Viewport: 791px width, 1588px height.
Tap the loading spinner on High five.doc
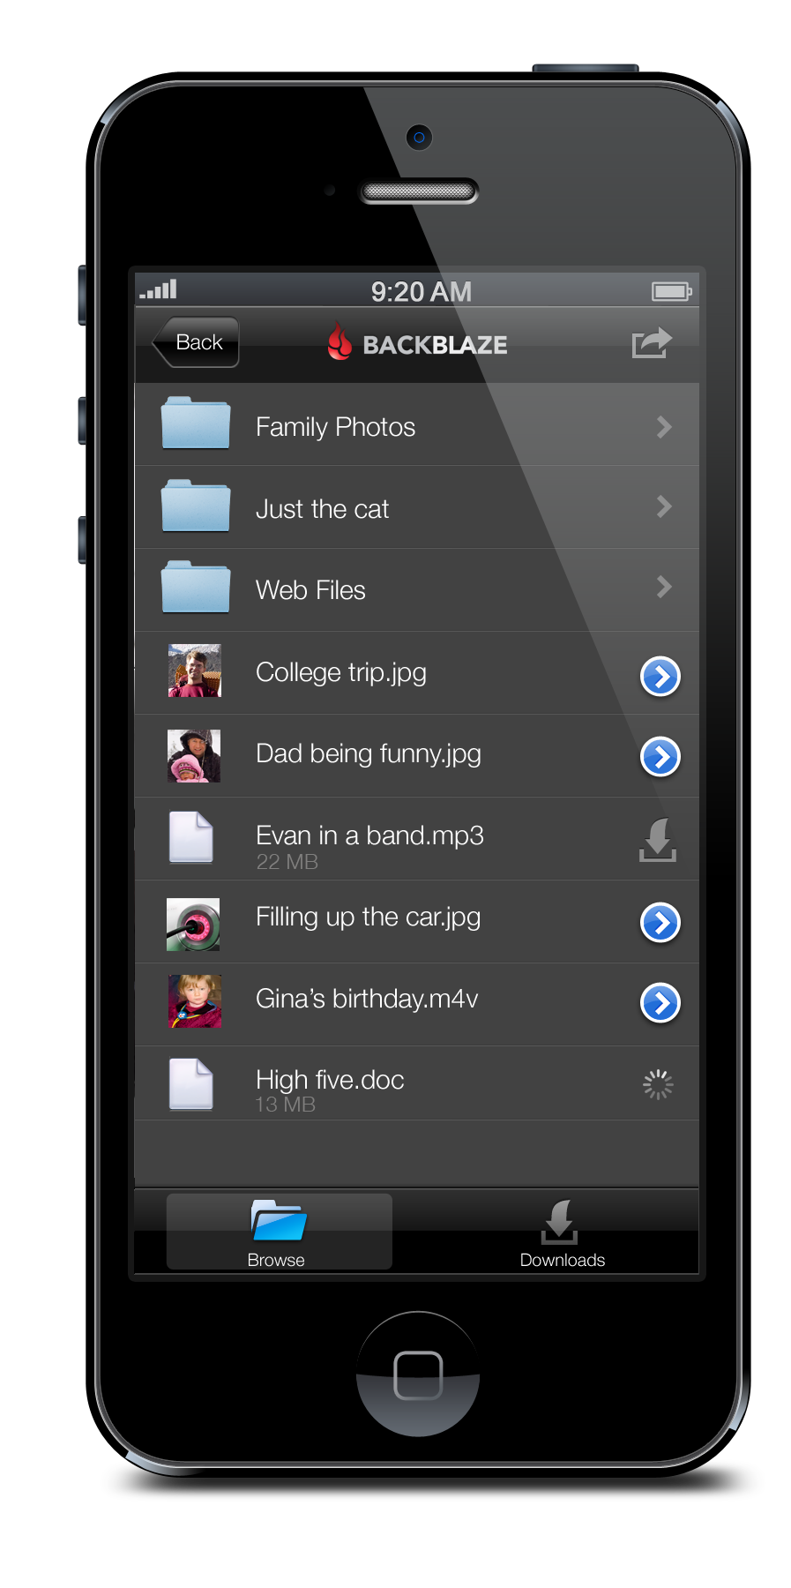pyautogui.click(x=658, y=1084)
